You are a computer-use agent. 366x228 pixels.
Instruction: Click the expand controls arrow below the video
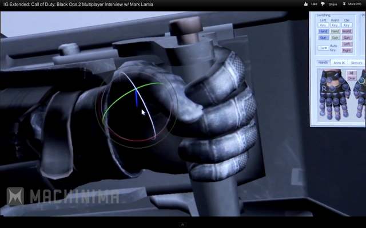pos(183,225)
